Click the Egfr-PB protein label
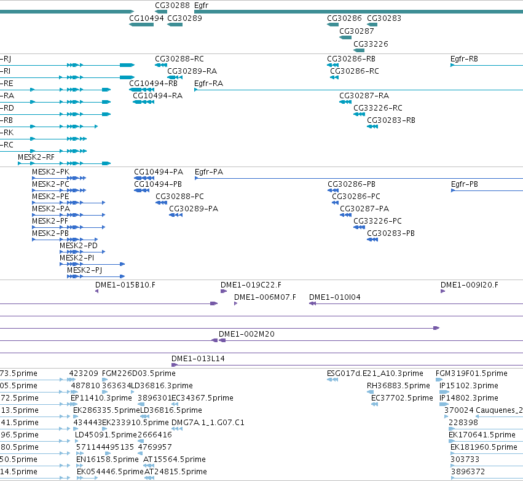This screenshot has height=481, width=523. [x=464, y=184]
